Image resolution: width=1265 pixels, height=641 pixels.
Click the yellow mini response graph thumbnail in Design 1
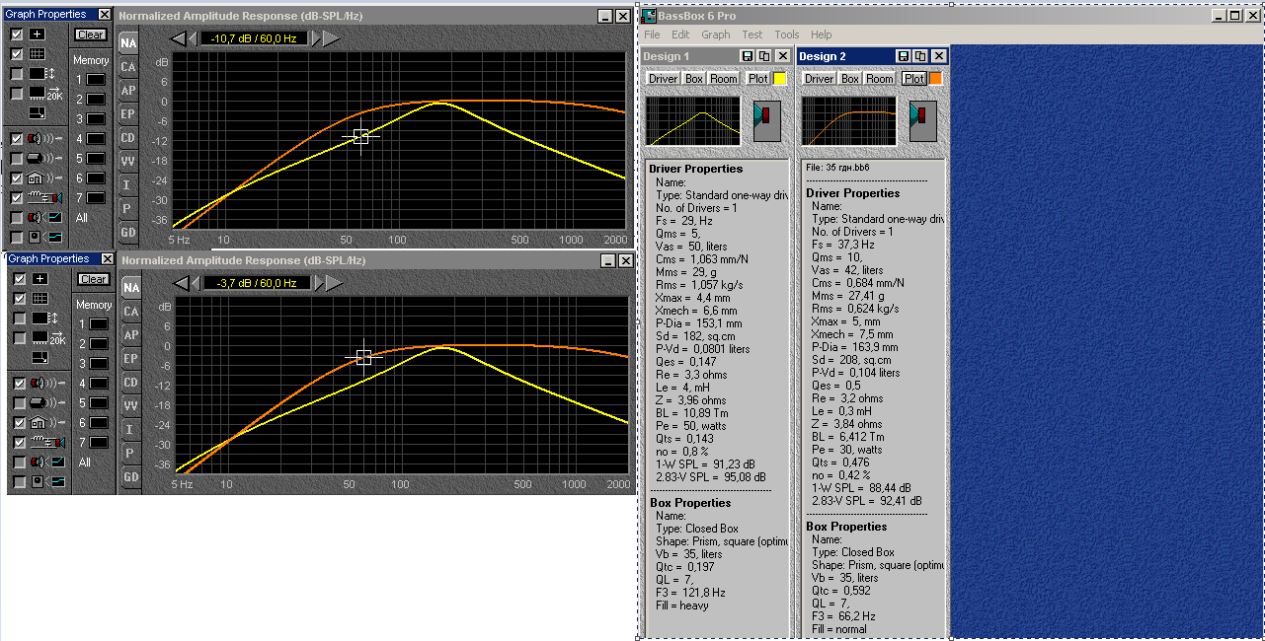tap(692, 120)
